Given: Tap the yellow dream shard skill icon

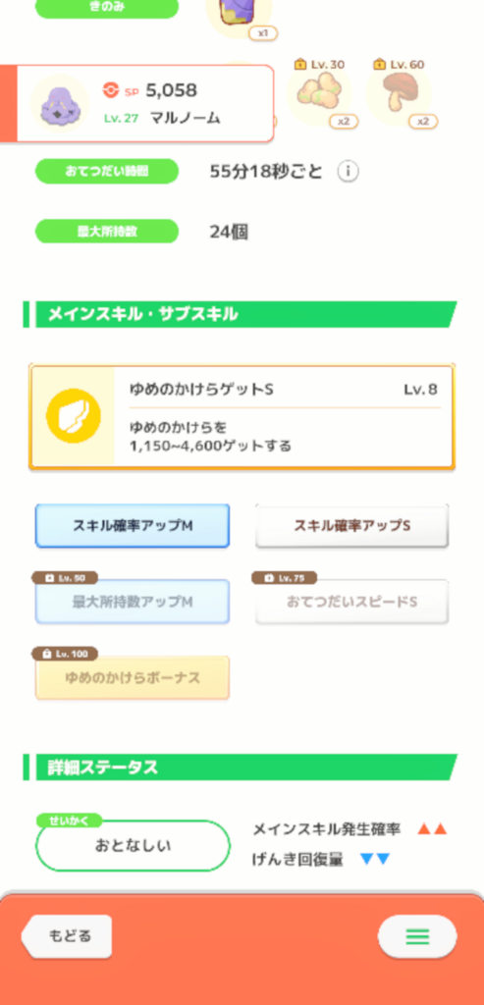Looking at the screenshot, I should pyautogui.click(x=73, y=415).
